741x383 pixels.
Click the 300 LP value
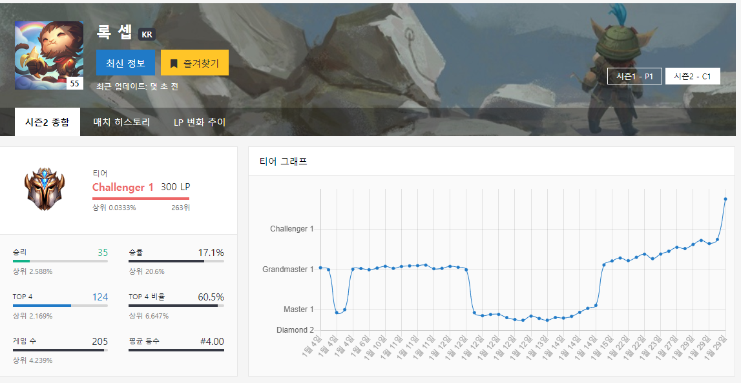[x=175, y=187]
